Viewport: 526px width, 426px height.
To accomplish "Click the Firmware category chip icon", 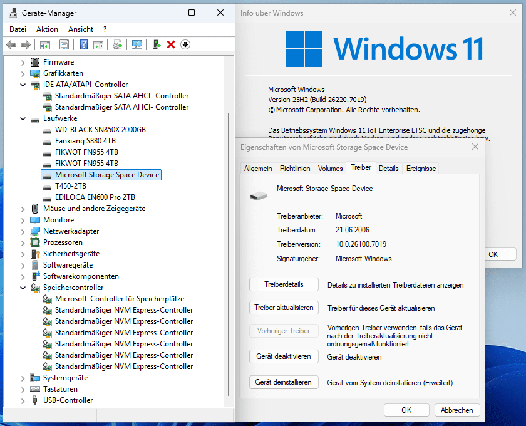I will pyautogui.click(x=35, y=62).
